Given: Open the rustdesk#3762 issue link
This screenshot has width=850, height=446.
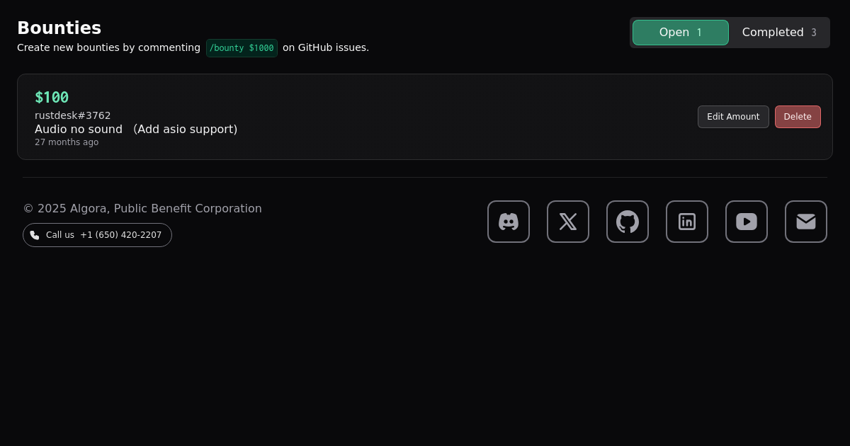Looking at the screenshot, I should (x=73, y=115).
